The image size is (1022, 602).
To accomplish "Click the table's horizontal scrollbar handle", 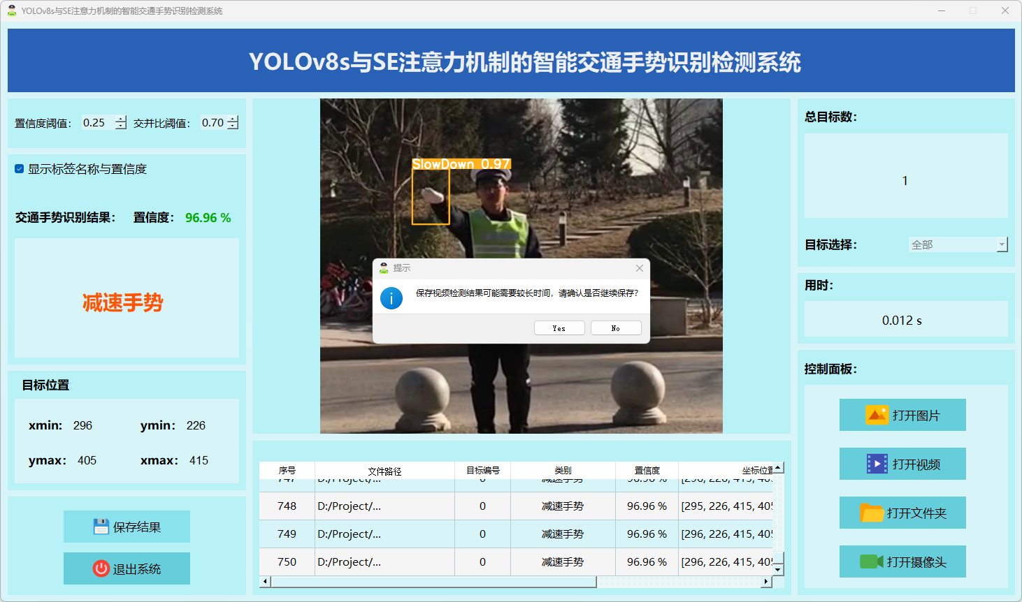I will (x=433, y=582).
